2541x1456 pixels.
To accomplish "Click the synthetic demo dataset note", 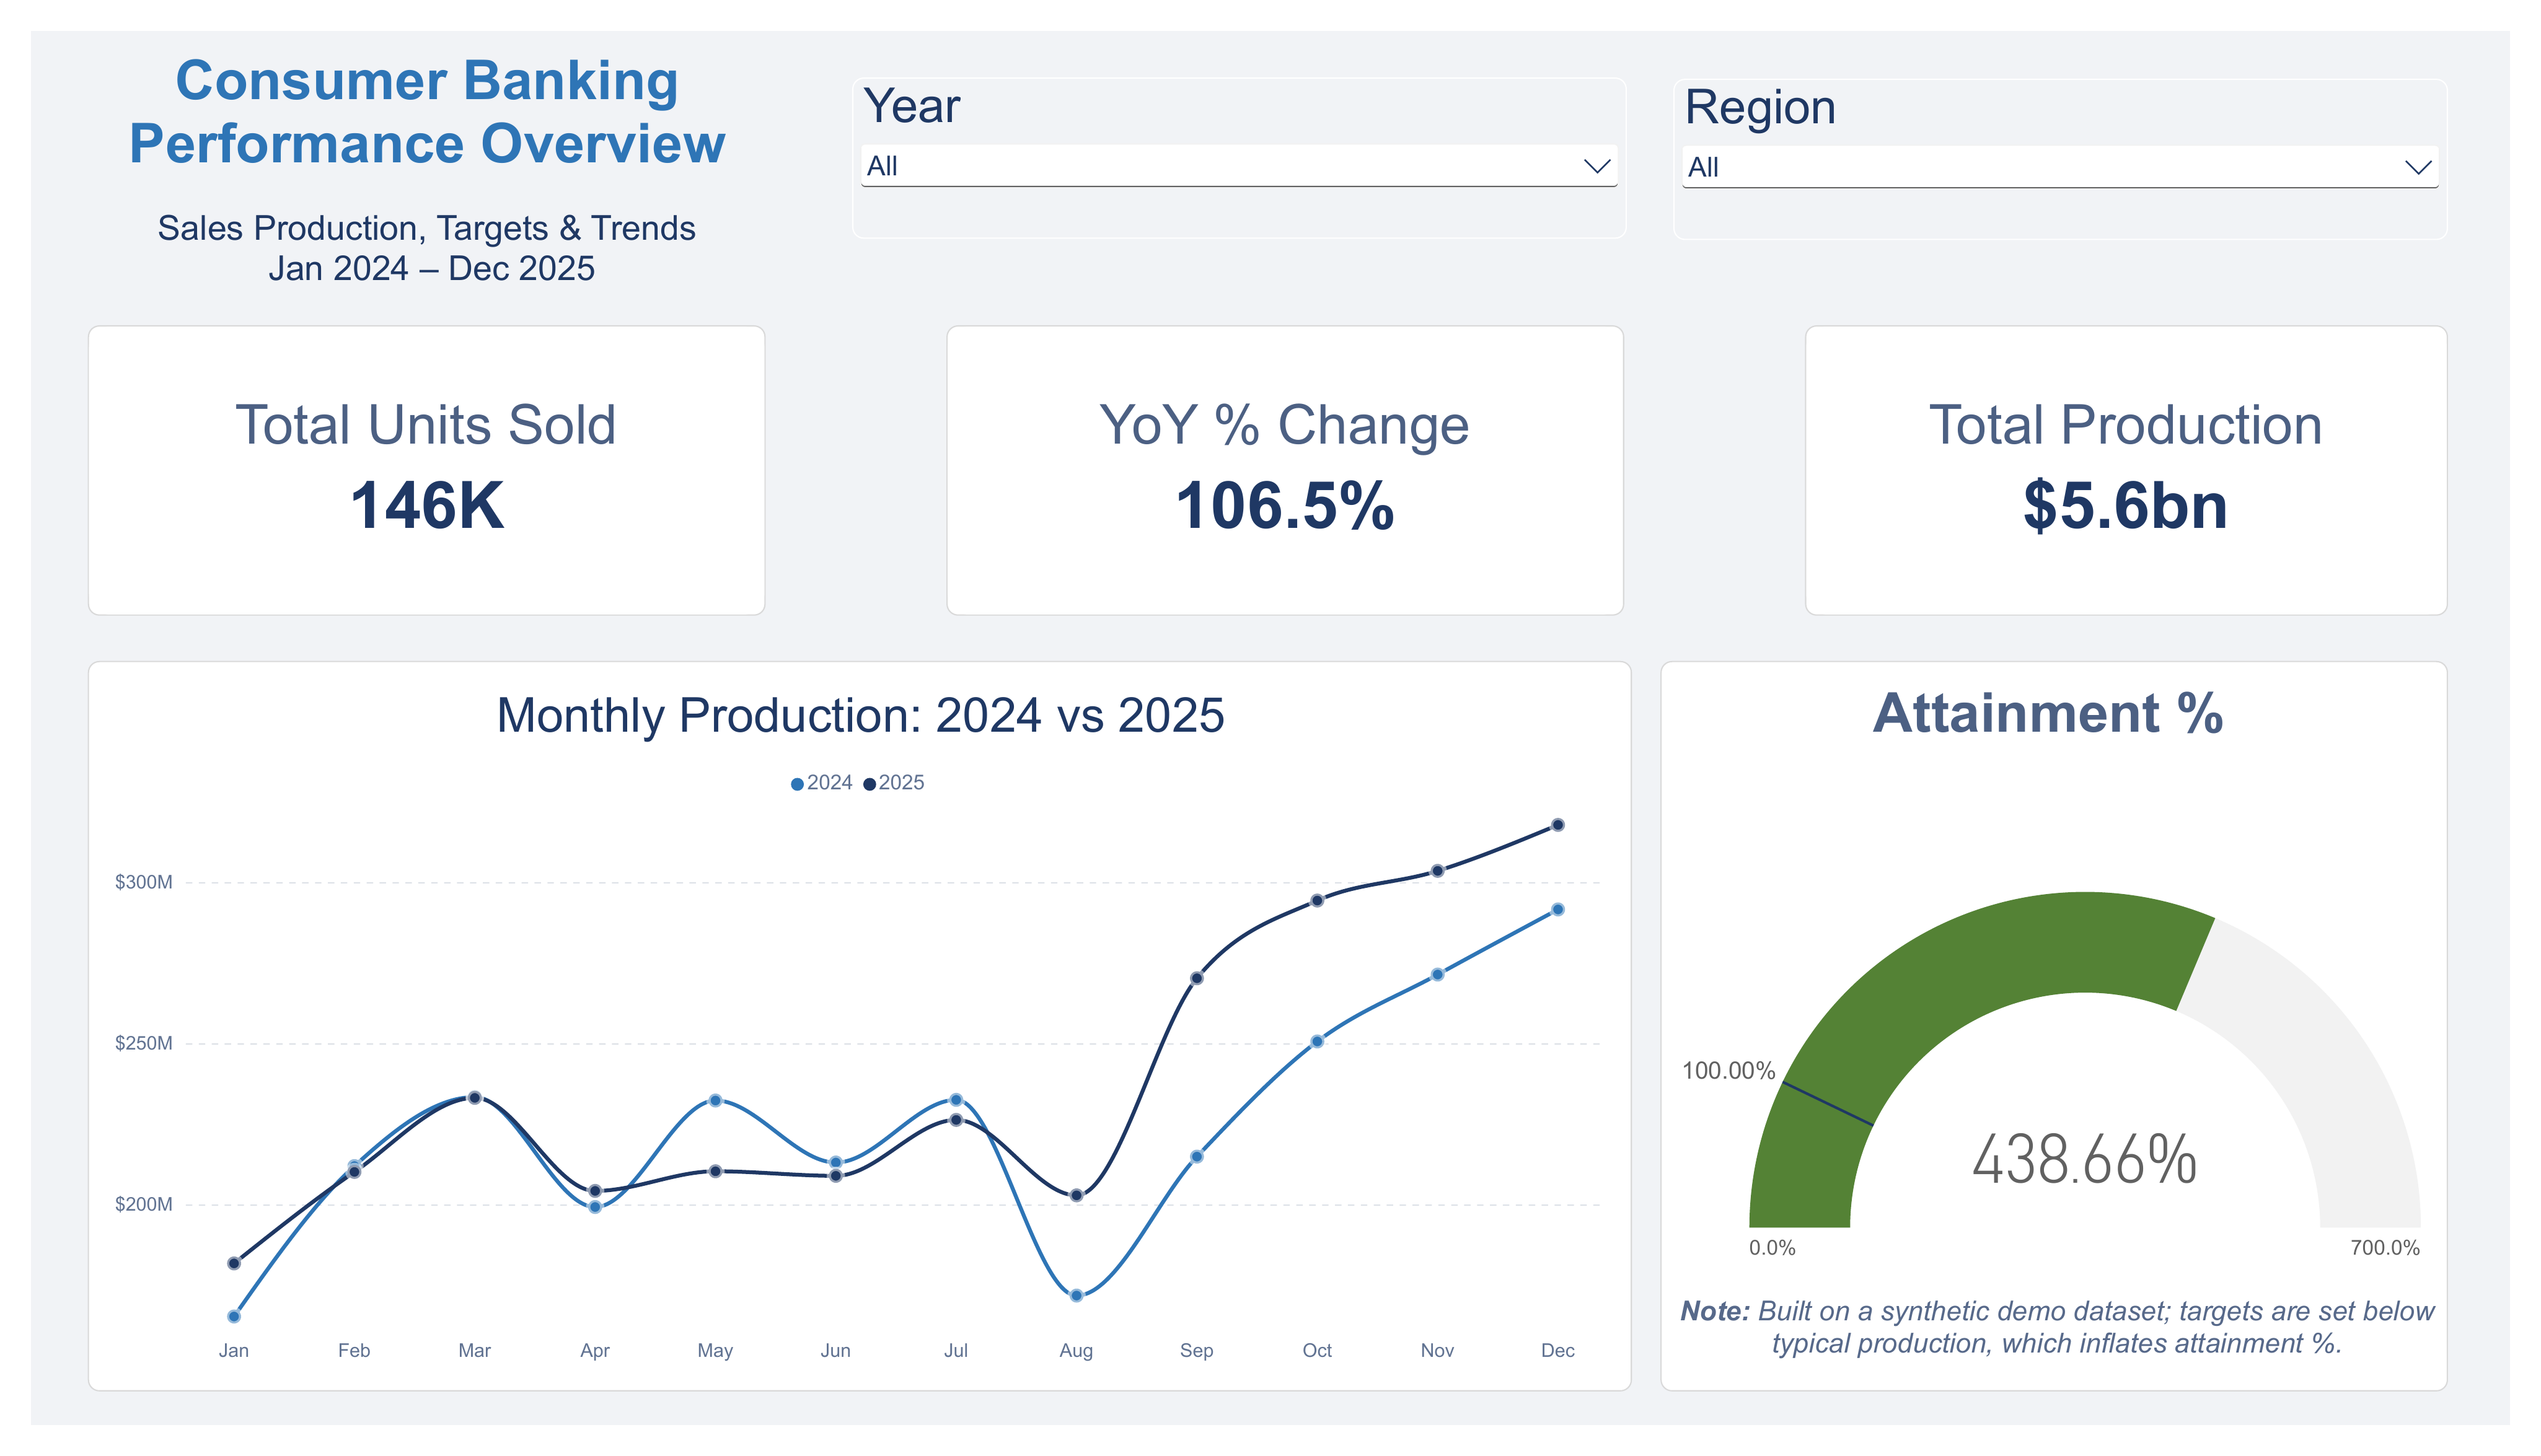I will coord(2057,1327).
